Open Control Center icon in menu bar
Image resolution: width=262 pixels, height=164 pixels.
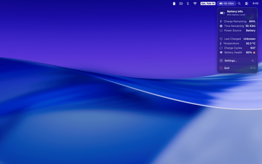pyautogui.click(x=247, y=3)
